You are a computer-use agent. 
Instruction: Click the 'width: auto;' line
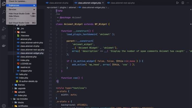(69, 95)
